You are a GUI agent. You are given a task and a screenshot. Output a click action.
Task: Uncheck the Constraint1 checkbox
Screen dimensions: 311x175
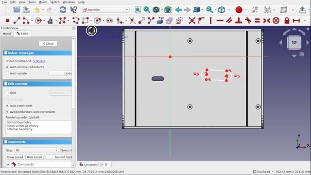(8, 164)
